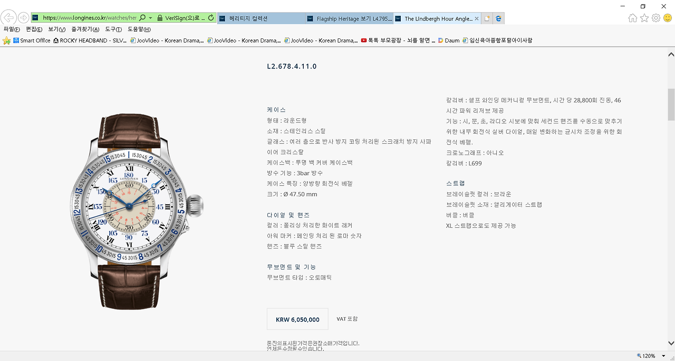
Task: Open Favorites with the star icon
Action: point(644,18)
